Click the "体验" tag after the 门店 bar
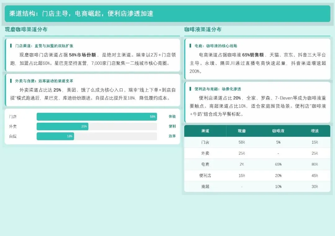 point(172,117)
